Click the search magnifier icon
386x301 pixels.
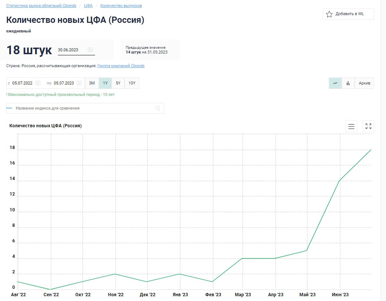158,108
